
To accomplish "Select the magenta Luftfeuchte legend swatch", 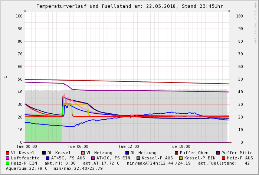I will tap(8, 158).
